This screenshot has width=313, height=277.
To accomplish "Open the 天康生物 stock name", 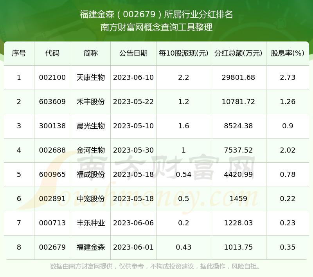I will pyautogui.click(x=90, y=77).
